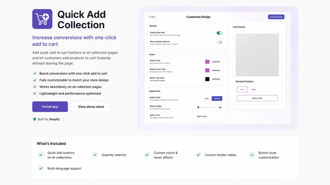Turn on Show Quantity Selector switch
This screenshot has width=330, height=185.
[x=219, y=42]
